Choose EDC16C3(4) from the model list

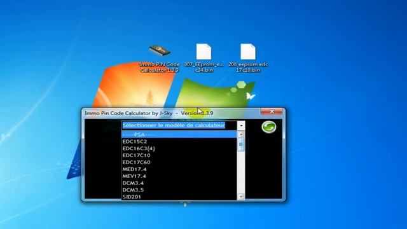coord(179,148)
